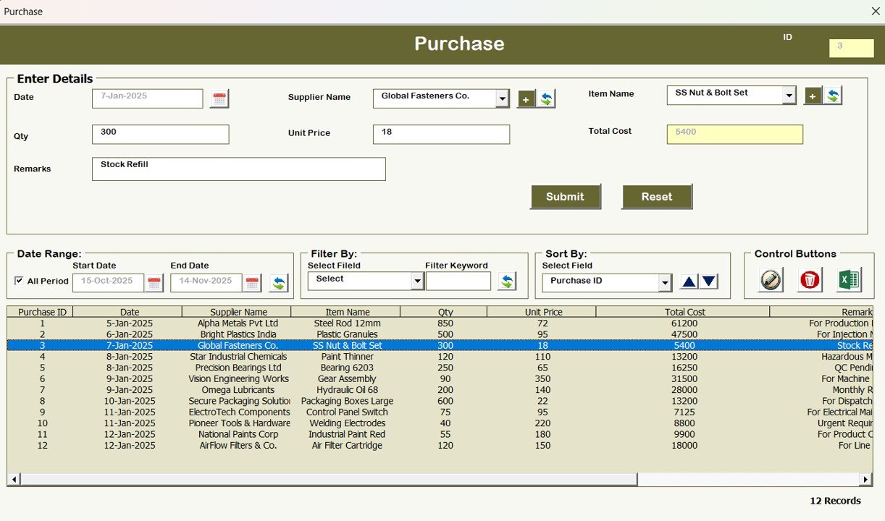Refresh the supplier list with the arrows icon
The image size is (885, 521).
tap(547, 98)
